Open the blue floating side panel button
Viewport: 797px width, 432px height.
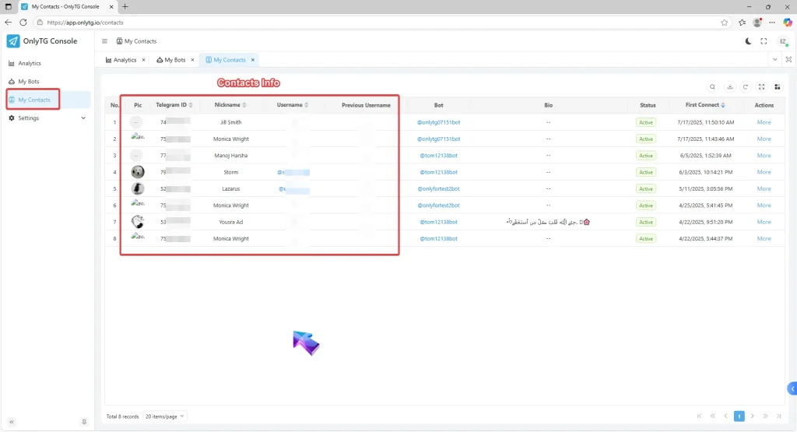(x=792, y=389)
